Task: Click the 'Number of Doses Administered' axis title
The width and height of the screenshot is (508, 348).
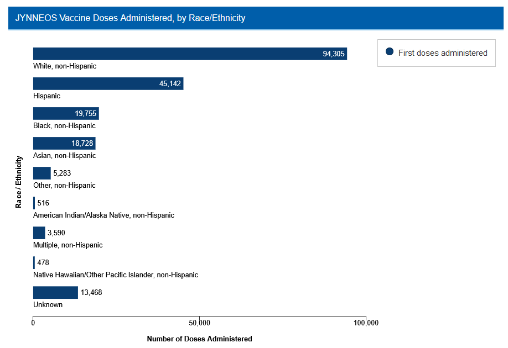Action: [200, 339]
